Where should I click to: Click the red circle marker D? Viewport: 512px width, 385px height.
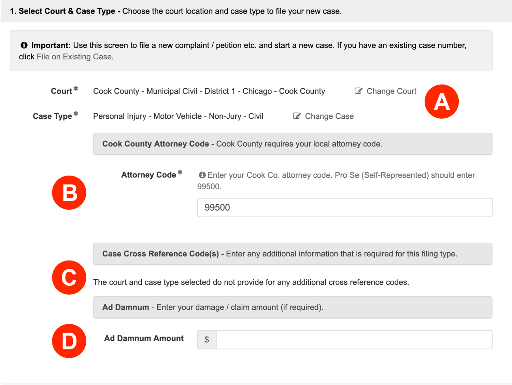69,341
